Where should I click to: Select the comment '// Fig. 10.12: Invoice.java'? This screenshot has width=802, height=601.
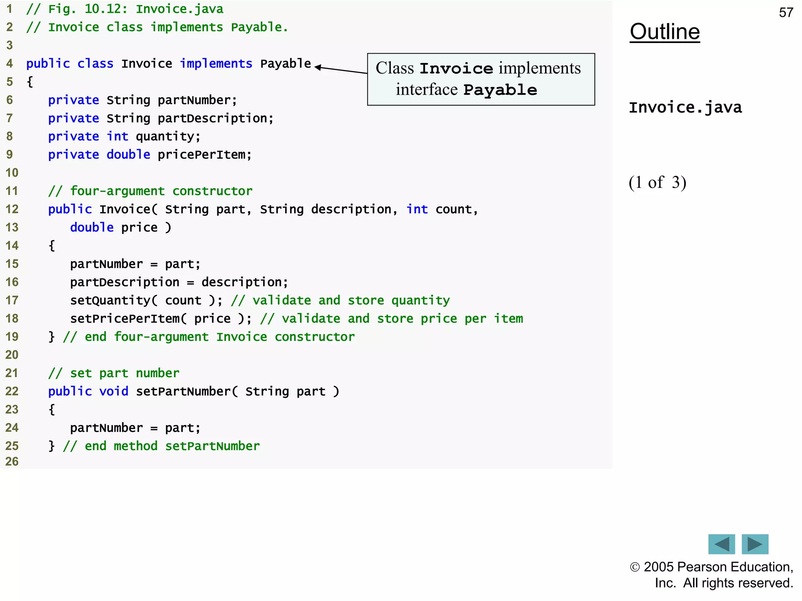[125, 9]
